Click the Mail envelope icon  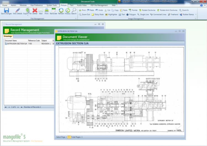pyautogui.click(x=41, y=10)
